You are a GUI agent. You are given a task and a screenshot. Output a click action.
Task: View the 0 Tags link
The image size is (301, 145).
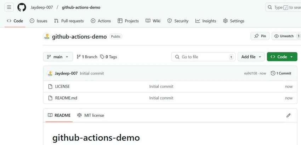pos(109,57)
